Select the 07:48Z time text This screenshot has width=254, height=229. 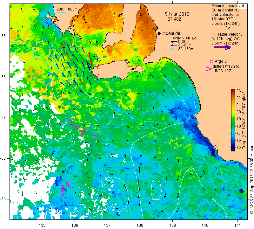coord(174,19)
